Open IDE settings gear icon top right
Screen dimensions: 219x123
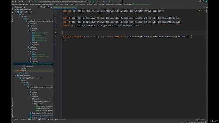coord(203,1)
